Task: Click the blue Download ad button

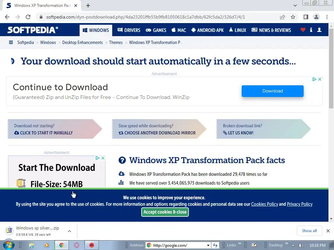Action: [273, 91]
